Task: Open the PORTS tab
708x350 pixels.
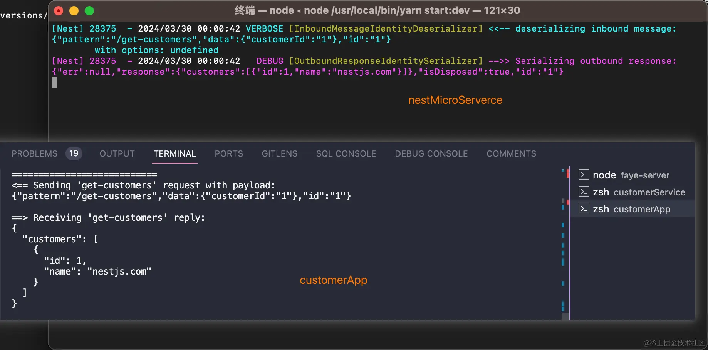Action: click(x=229, y=153)
